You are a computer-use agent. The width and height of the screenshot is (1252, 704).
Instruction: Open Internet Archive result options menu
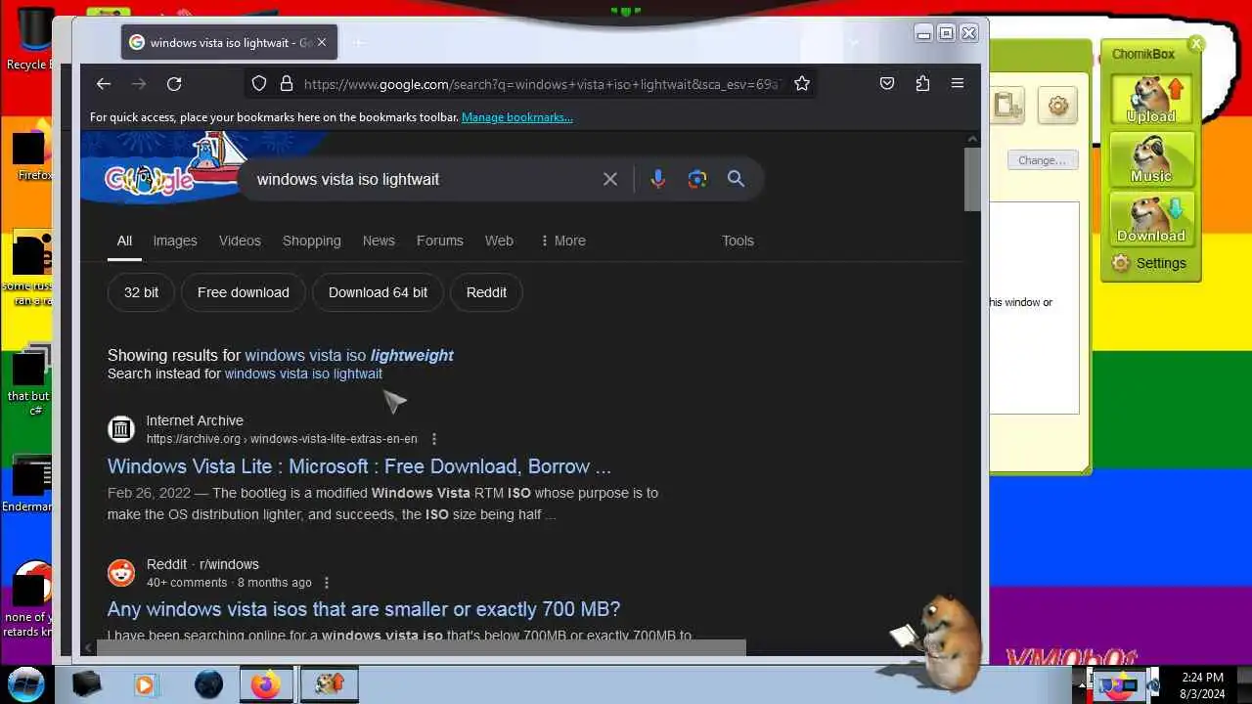point(434,439)
